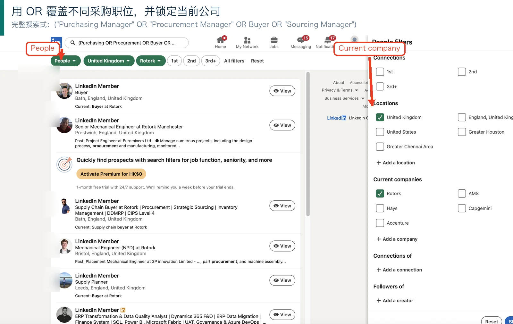
Task: Click Reset in the filter bar
Action: [257, 61]
